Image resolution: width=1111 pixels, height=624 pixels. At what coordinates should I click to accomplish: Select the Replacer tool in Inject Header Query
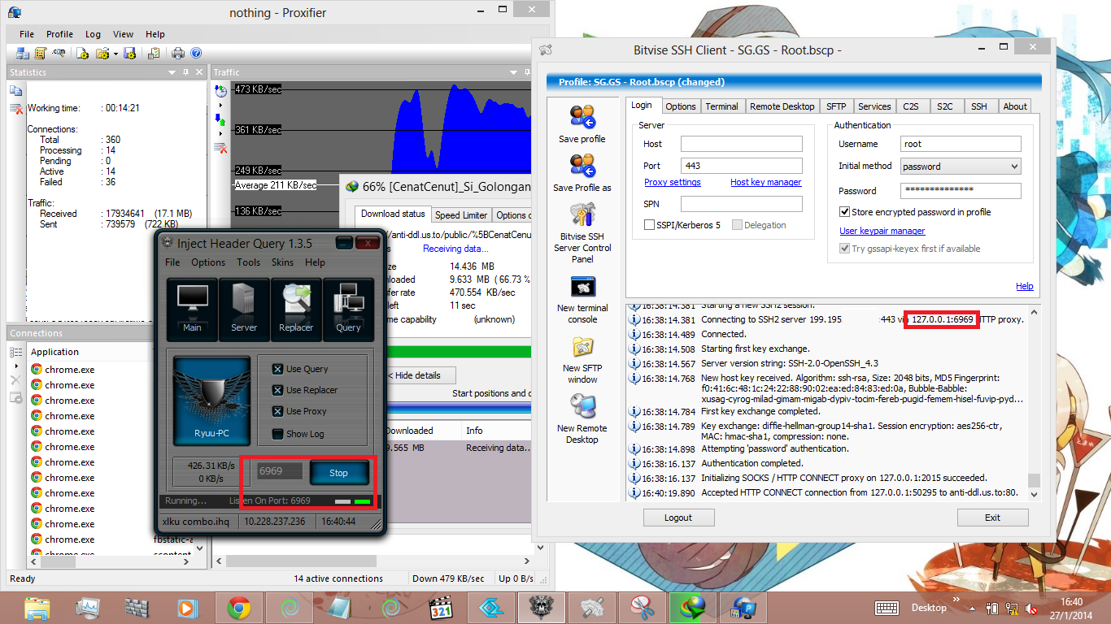(x=296, y=309)
